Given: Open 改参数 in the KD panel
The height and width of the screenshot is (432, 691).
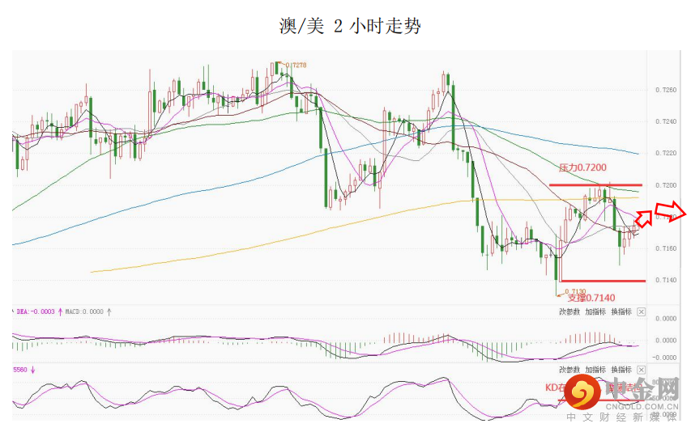Looking at the screenshot, I should tap(569, 370).
